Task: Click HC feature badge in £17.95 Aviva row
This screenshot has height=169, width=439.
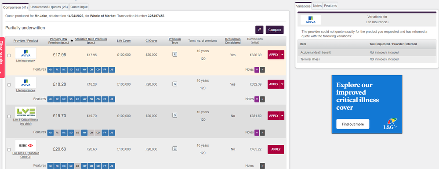Action: click(x=64, y=70)
